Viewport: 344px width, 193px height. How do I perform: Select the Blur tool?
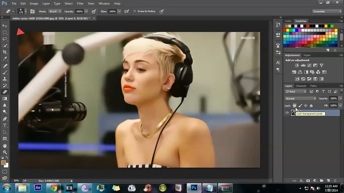pyautogui.click(x=5, y=105)
